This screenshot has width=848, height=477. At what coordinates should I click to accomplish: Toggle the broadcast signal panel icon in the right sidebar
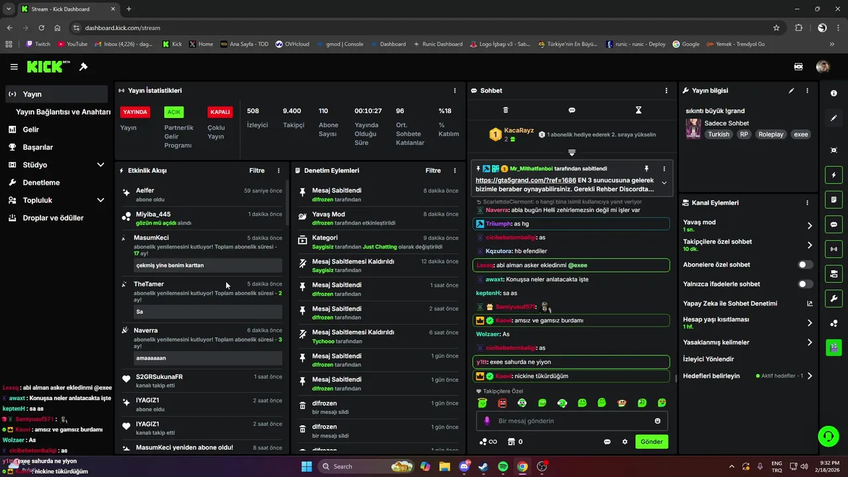tap(834, 249)
